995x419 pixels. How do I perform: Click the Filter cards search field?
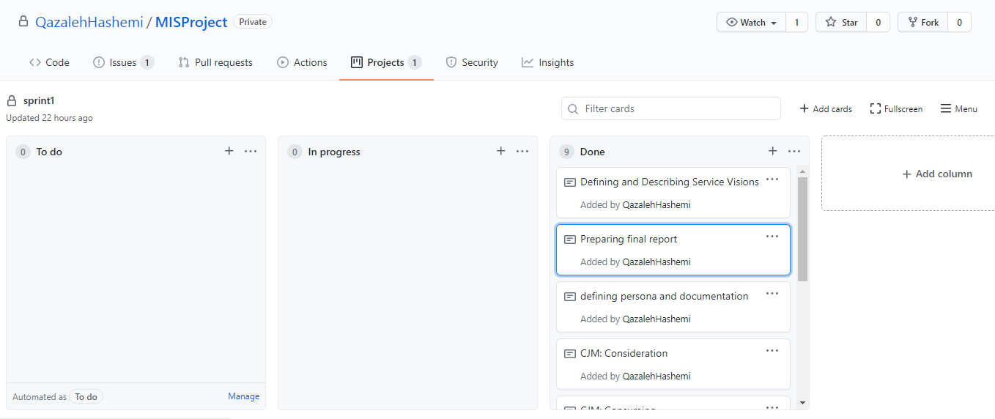[671, 108]
